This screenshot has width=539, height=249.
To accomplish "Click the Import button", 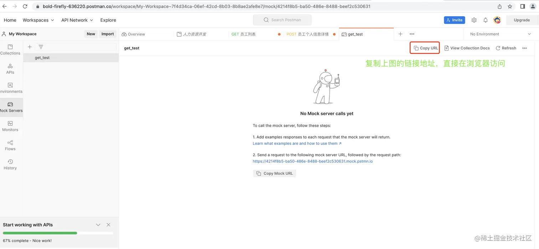I will tap(108, 34).
